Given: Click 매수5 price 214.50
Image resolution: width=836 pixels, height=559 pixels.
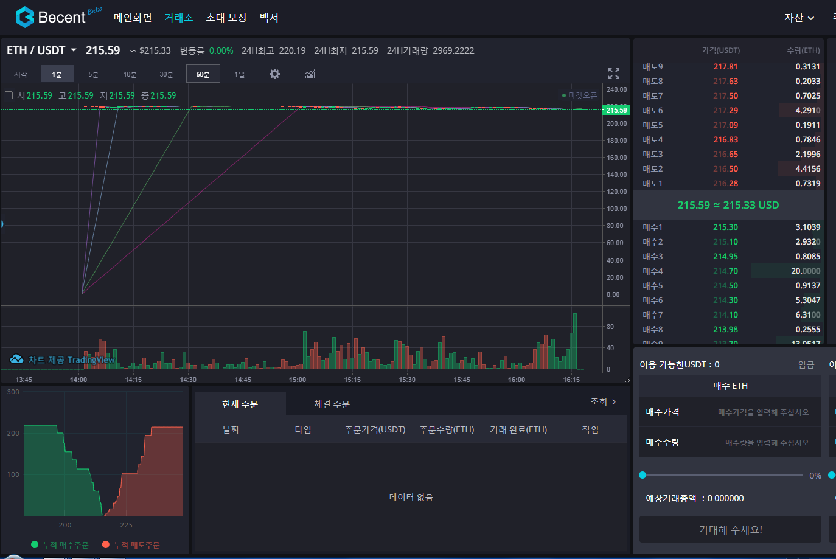Looking at the screenshot, I should click(x=725, y=285).
